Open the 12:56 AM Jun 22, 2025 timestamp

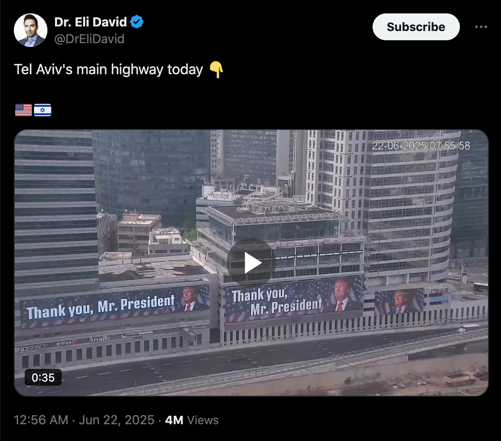pos(84,420)
